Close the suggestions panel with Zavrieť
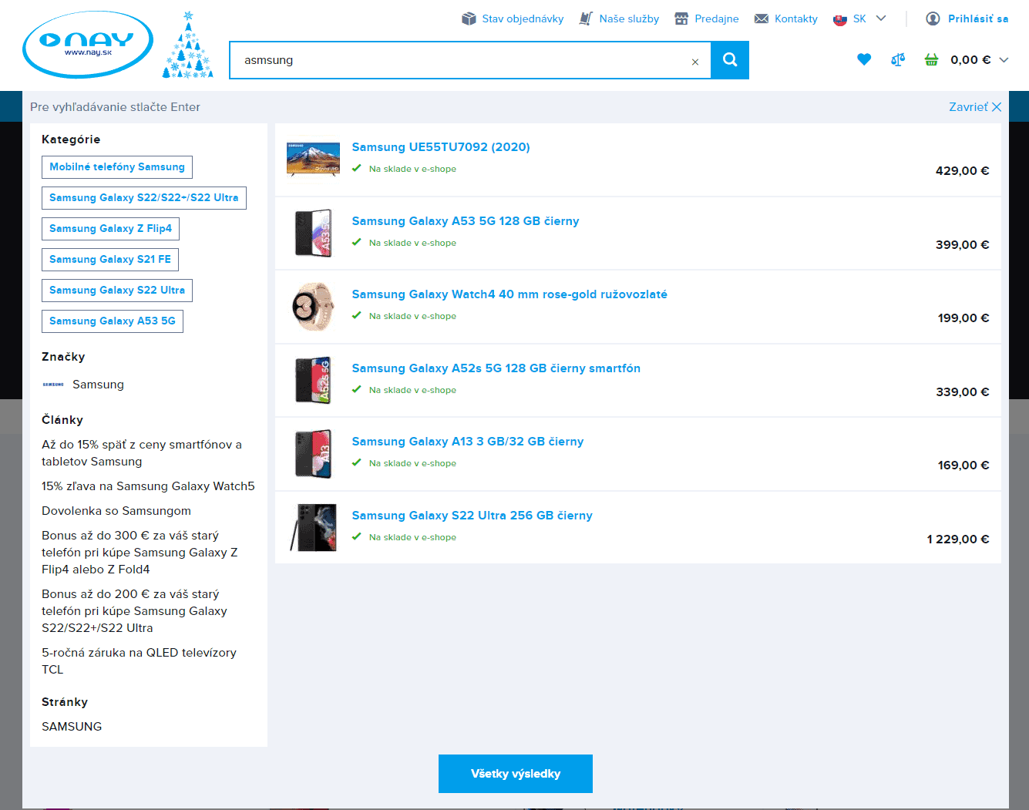The image size is (1029, 810). point(974,107)
